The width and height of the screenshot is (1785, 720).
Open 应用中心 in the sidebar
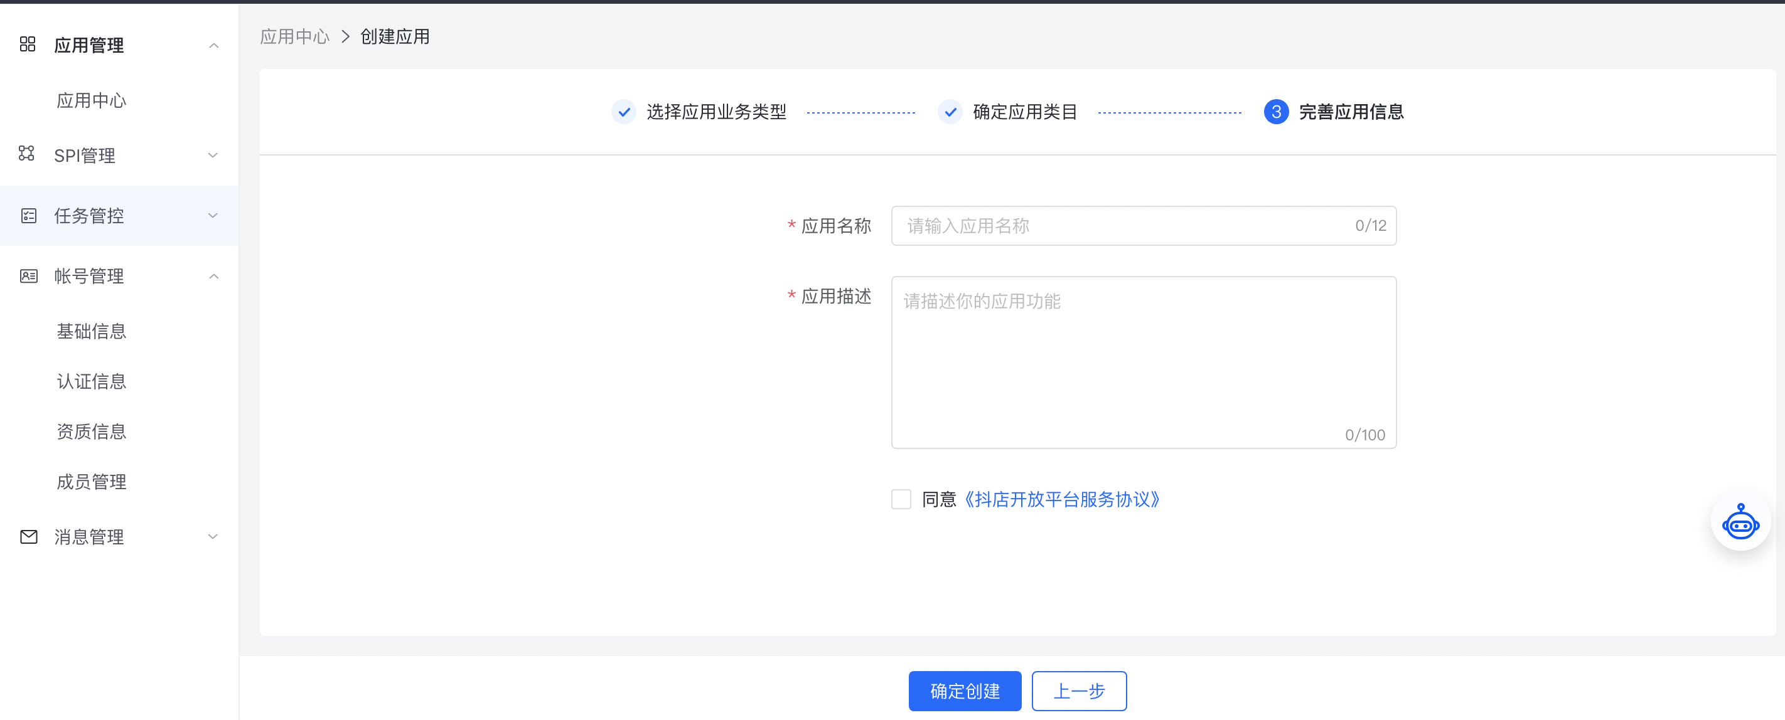(x=92, y=101)
